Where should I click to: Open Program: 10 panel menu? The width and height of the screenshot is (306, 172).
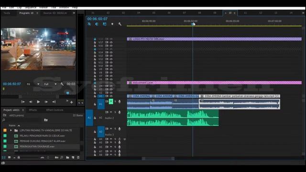coord(37,13)
